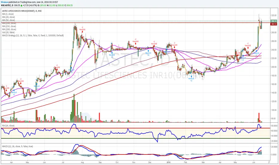Click the 260.00 price axis label
Viewport: 279px width, 165px height.
coord(274,41)
